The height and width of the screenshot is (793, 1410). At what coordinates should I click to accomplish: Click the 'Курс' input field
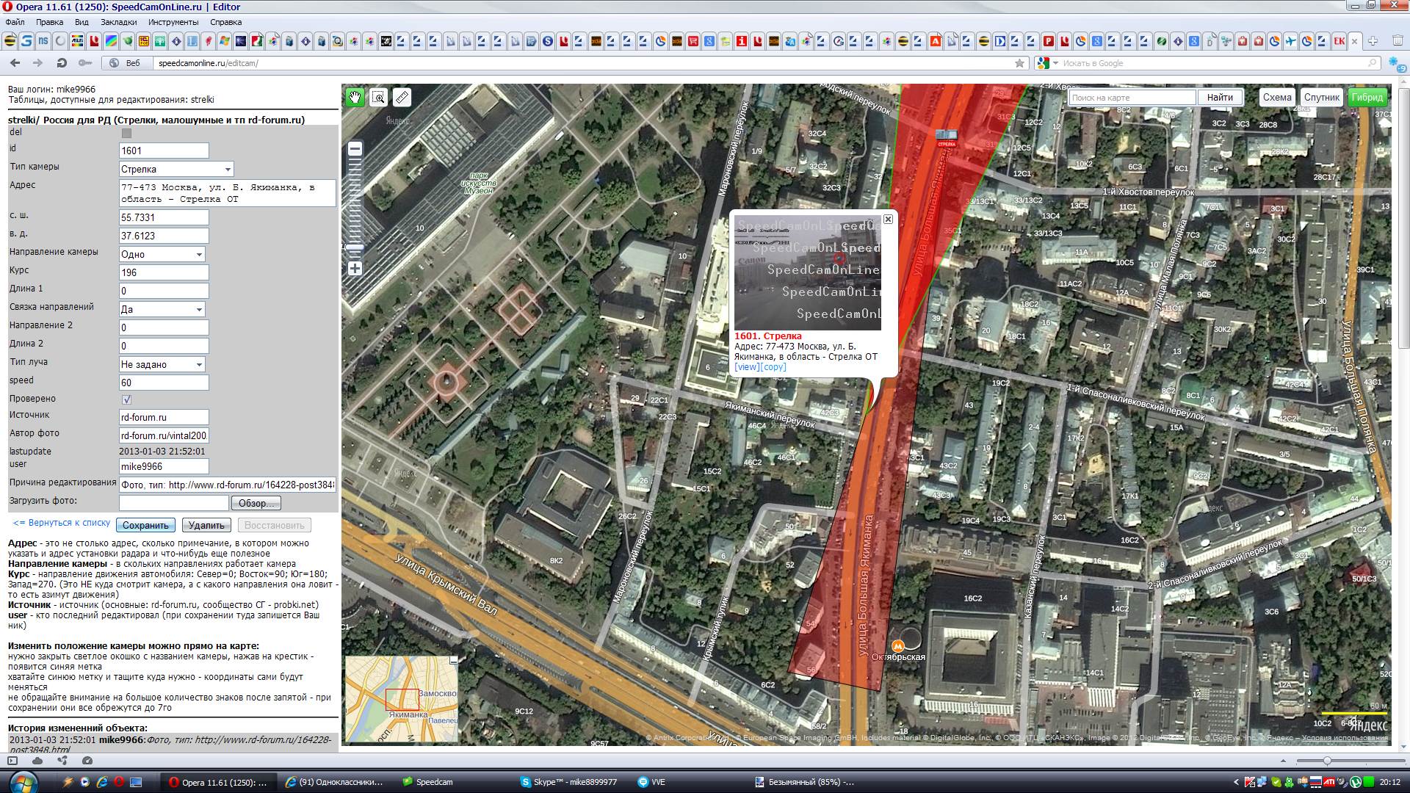pos(164,272)
